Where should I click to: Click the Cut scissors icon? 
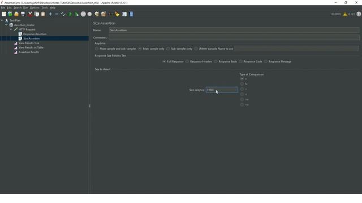30,14
